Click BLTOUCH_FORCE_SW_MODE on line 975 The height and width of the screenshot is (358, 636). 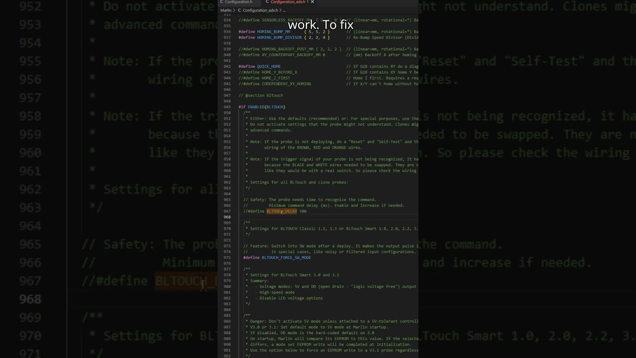pos(286,258)
